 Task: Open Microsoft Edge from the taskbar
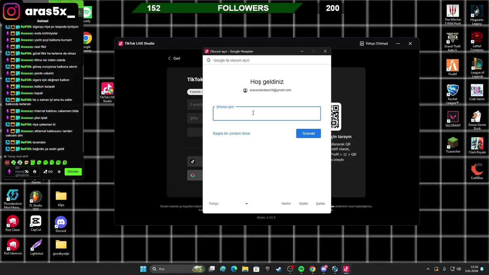[234, 269]
